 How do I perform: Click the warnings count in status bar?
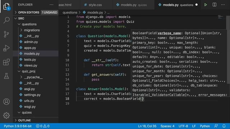[46, 126]
